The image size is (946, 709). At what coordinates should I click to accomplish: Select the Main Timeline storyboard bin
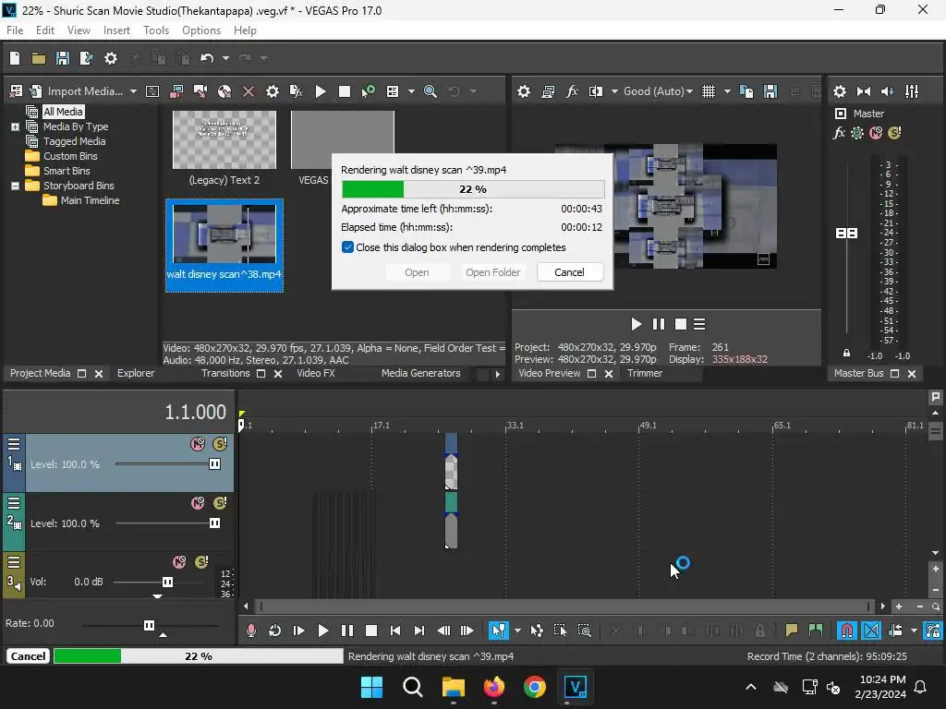pyautogui.click(x=90, y=200)
